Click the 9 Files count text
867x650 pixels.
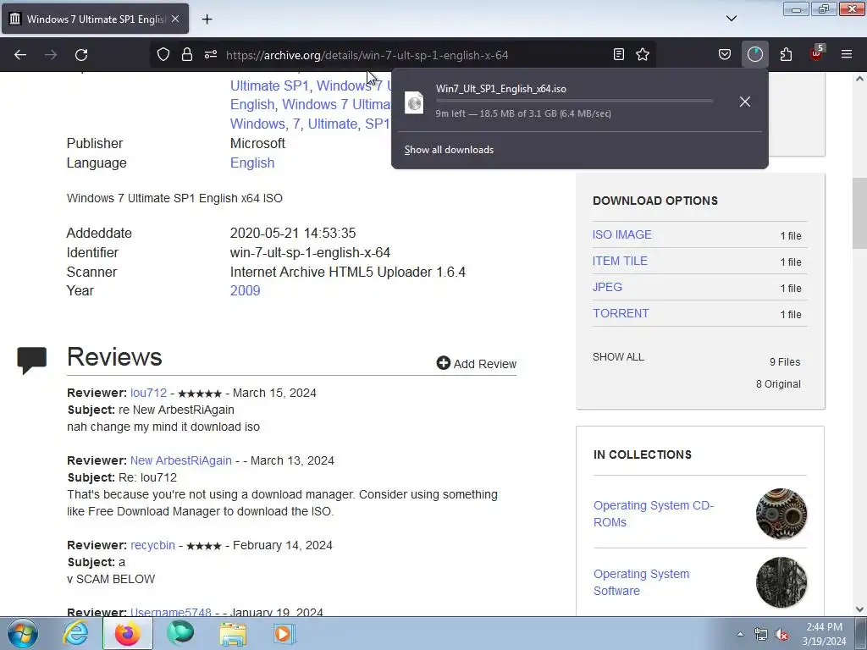[785, 362]
